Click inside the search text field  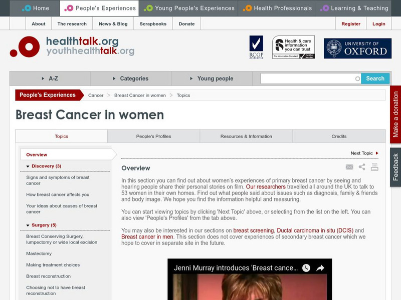click(308, 78)
